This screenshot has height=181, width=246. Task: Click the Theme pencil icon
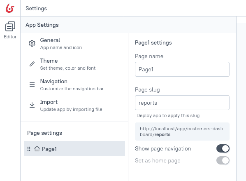point(32,64)
